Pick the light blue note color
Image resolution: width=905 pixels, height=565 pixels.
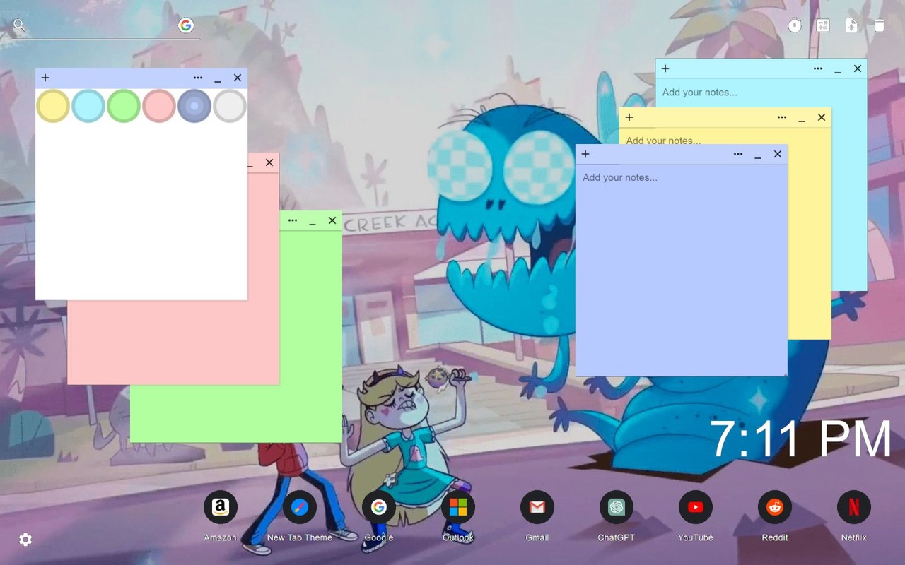88,106
